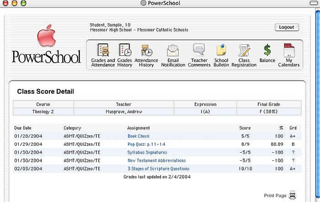
Task: Open Pop Quiz: p.11-14 assignment link
Action: [146, 144]
